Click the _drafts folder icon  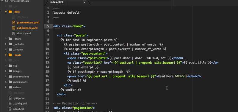tap(10, 39)
